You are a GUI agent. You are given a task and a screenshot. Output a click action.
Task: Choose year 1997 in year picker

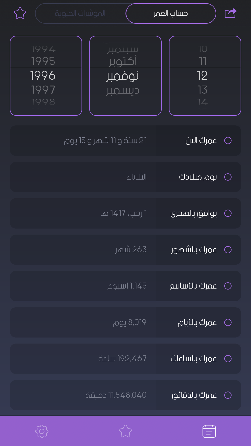43,90
